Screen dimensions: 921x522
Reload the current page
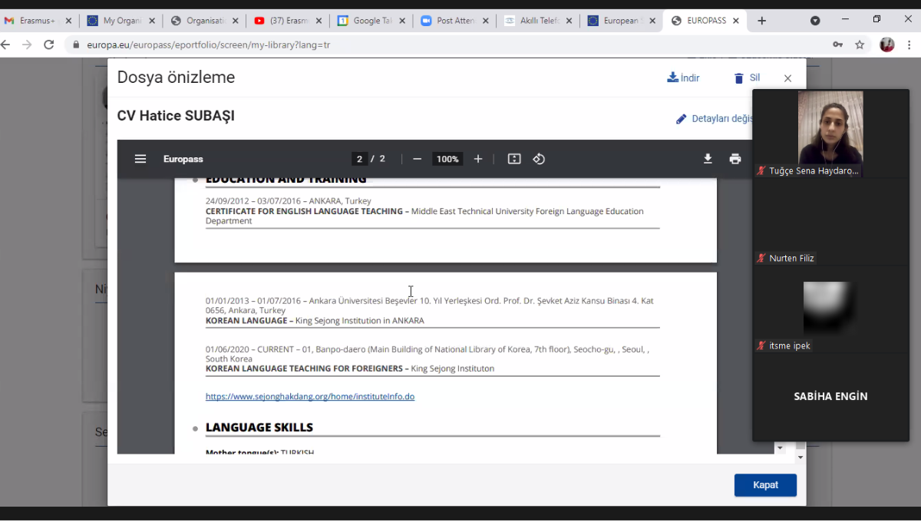pyautogui.click(x=49, y=45)
